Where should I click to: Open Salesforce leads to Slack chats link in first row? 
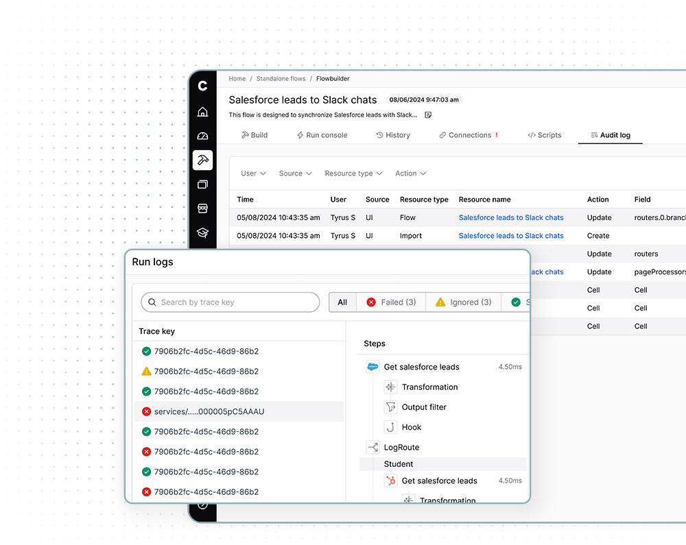(x=511, y=217)
